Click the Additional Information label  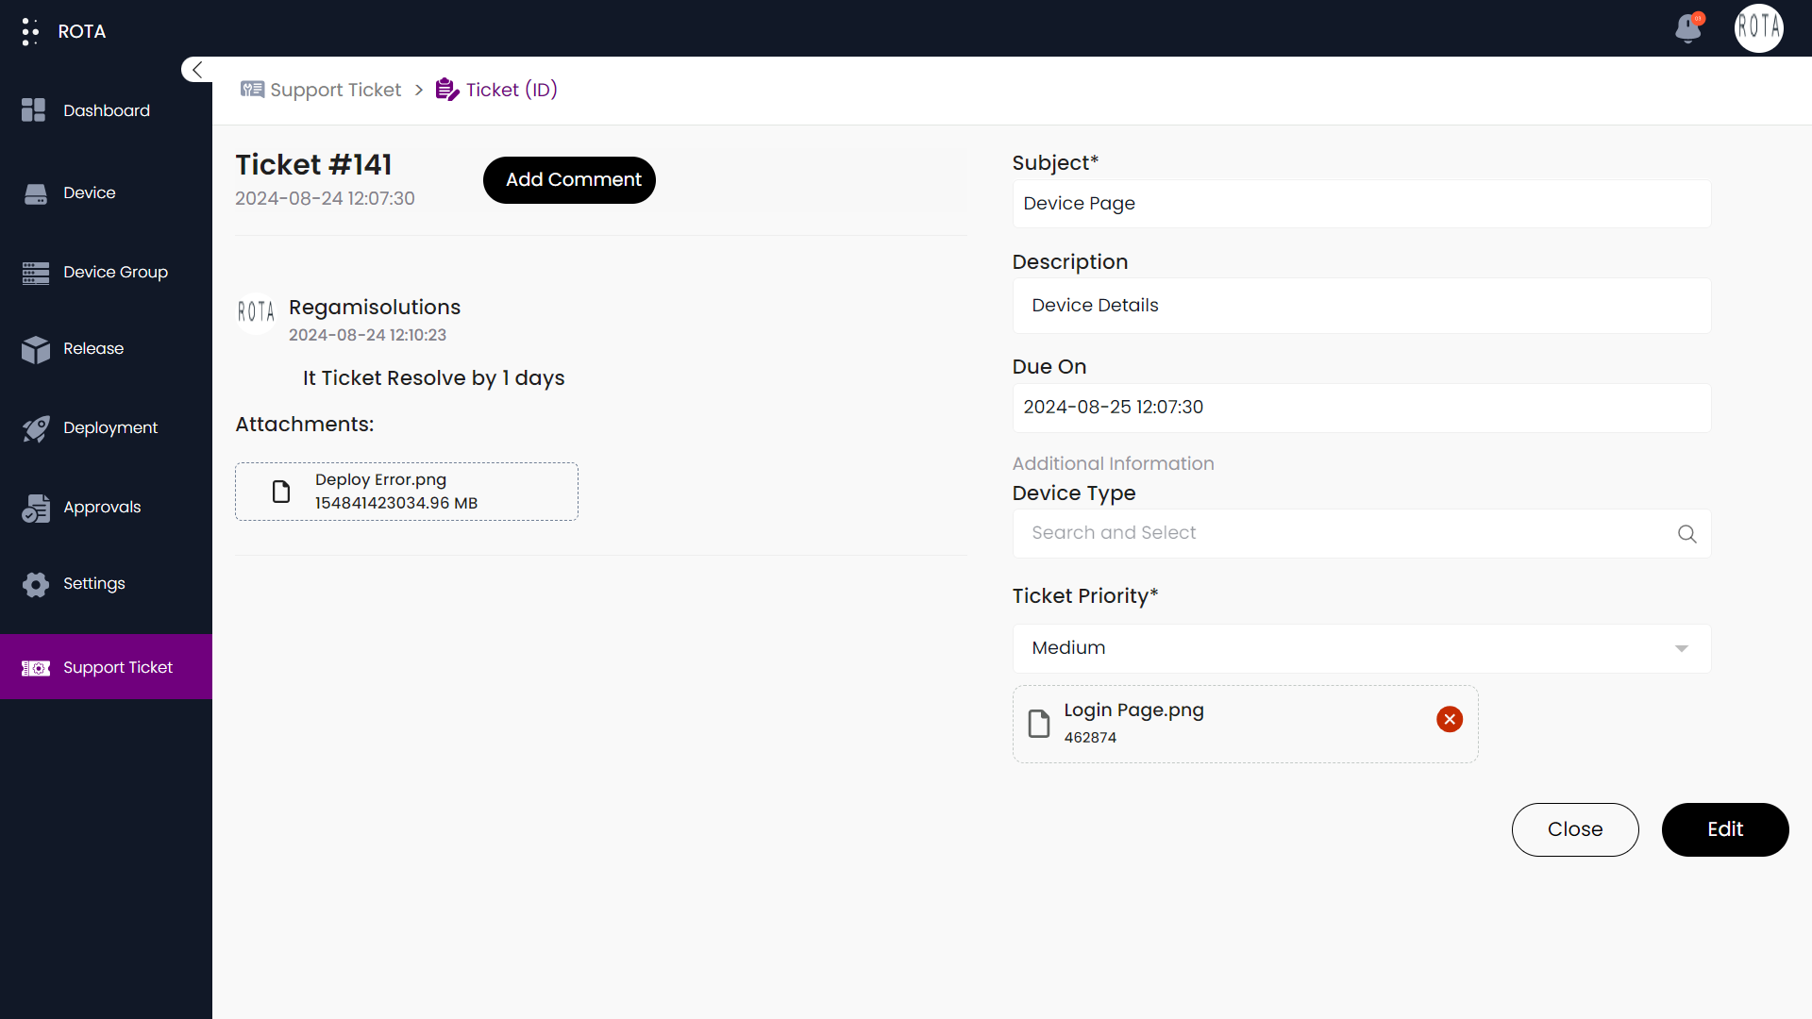point(1113,464)
